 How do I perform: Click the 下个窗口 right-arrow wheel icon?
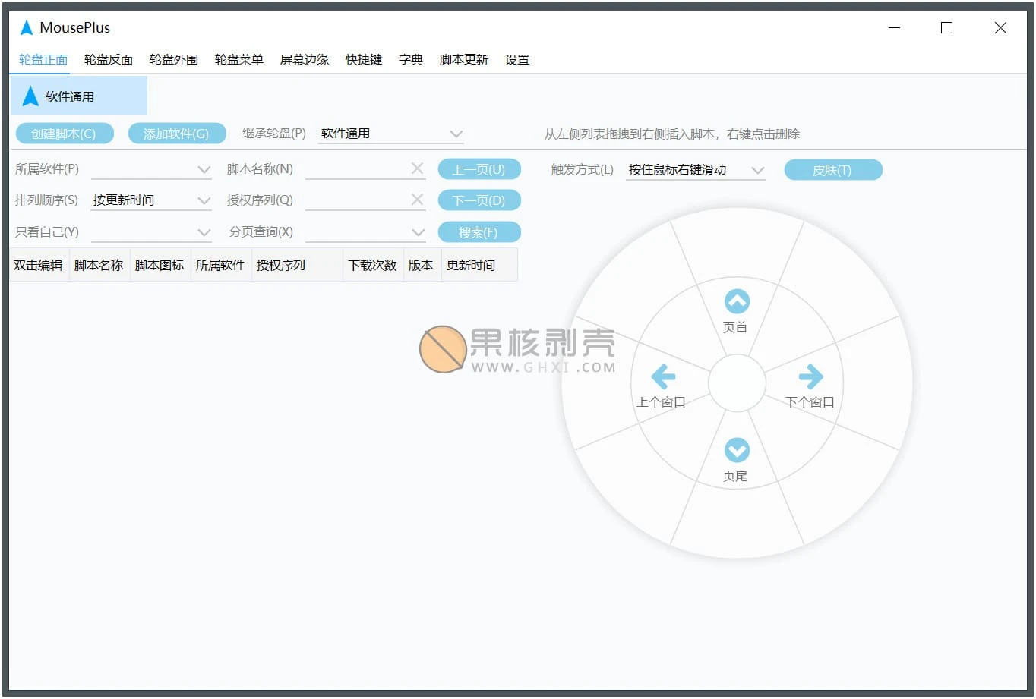[x=810, y=376]
